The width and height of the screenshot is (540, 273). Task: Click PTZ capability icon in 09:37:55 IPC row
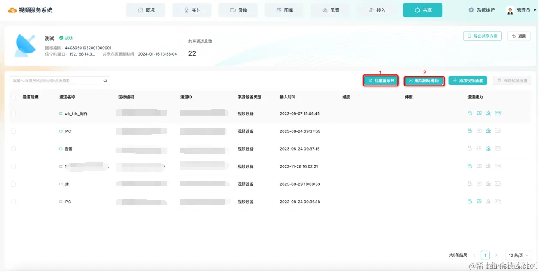(498, 131)
